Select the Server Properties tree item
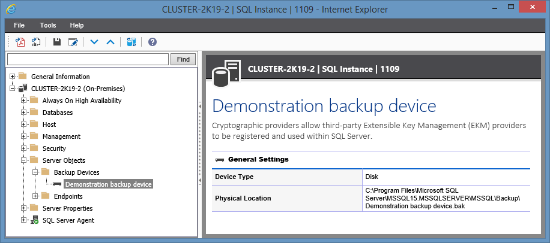Viewport: 550px width, 243px height. pos(68,208)
